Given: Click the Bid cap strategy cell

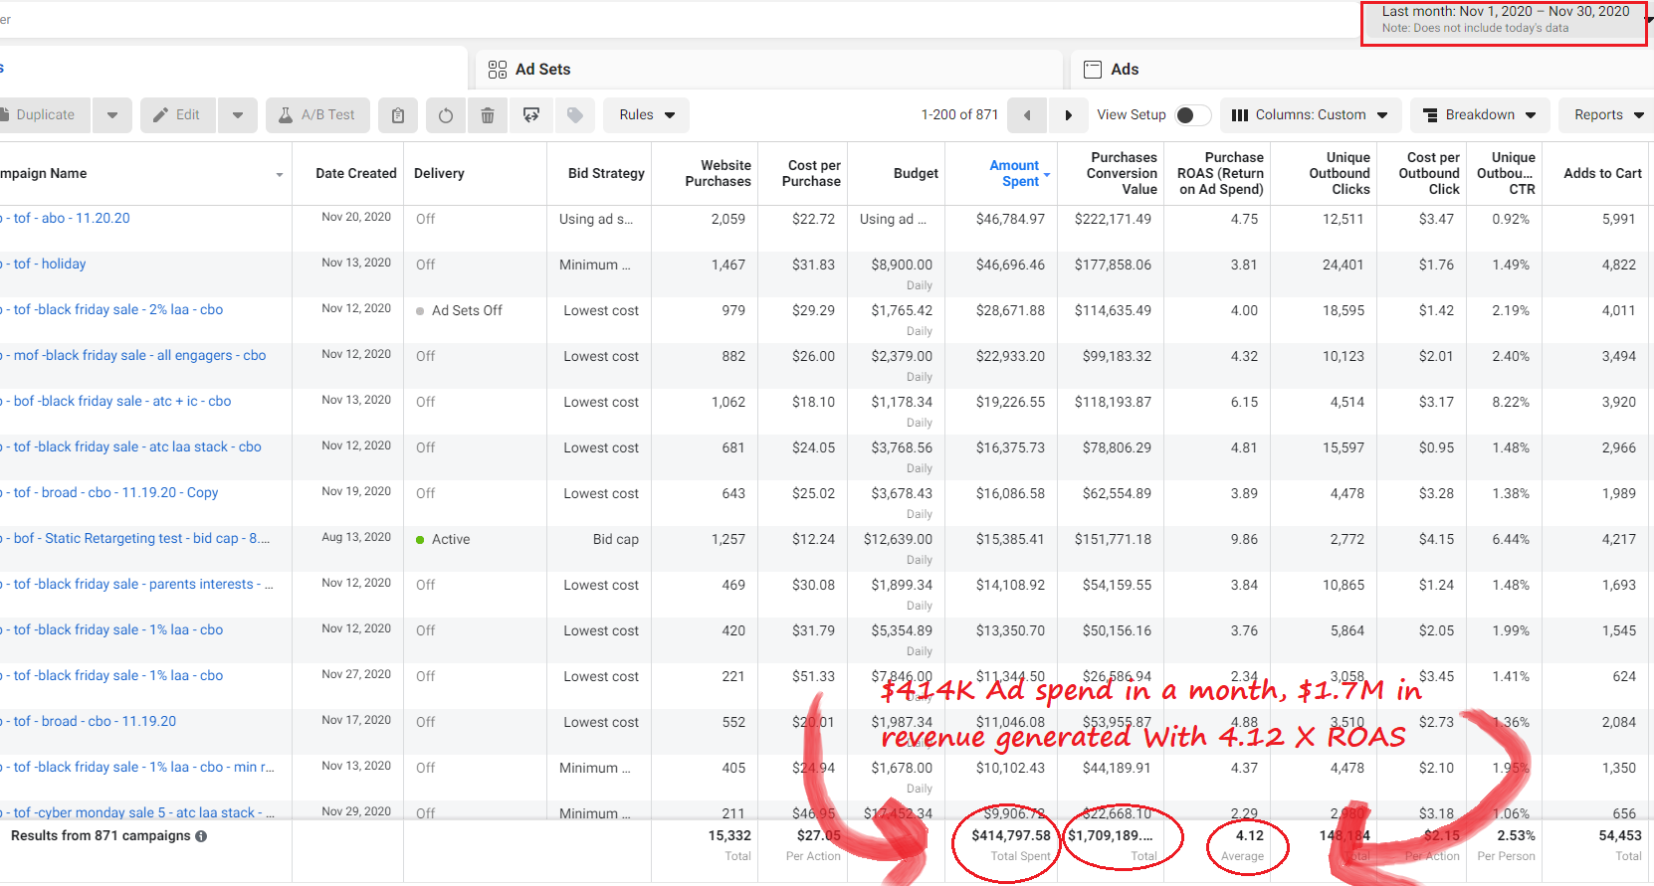Looking at the screenshot, I should tap(616, 539).
